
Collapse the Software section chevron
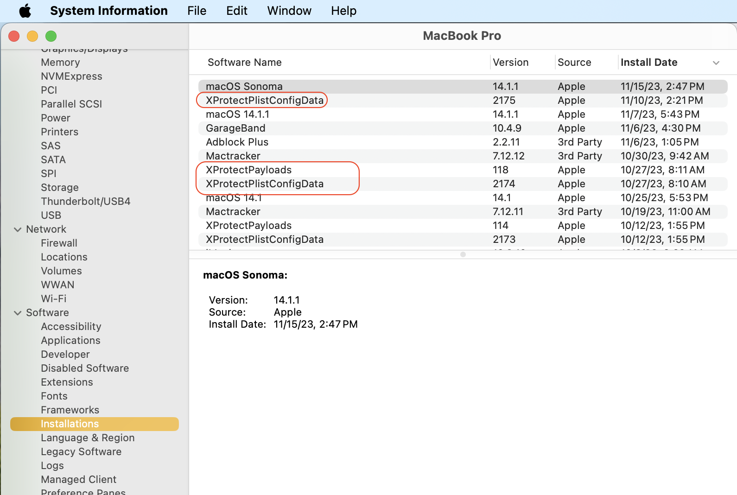click(18, 313)
